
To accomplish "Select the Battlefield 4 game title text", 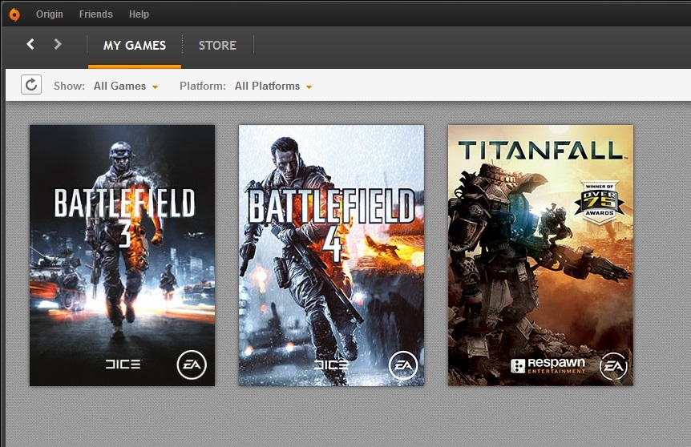I will pos(331,208).
